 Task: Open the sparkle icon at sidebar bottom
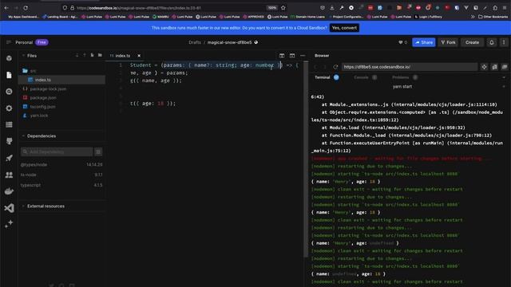tap(9, 224)
